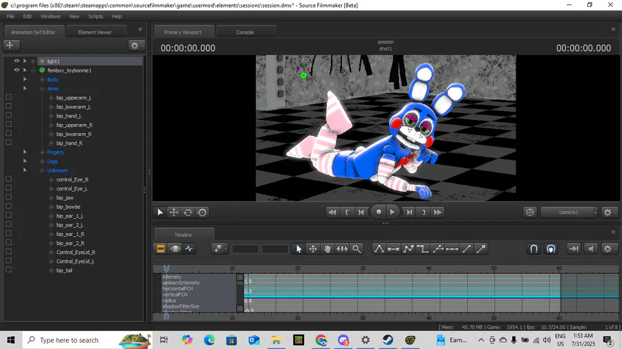
Task: Select the timeline scale keys tool
Action: 342,248
